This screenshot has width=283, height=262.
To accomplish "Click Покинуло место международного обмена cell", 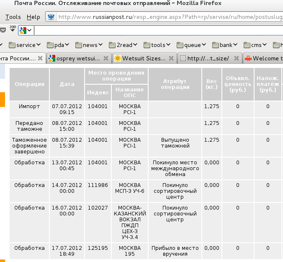I will click(175, 168).
